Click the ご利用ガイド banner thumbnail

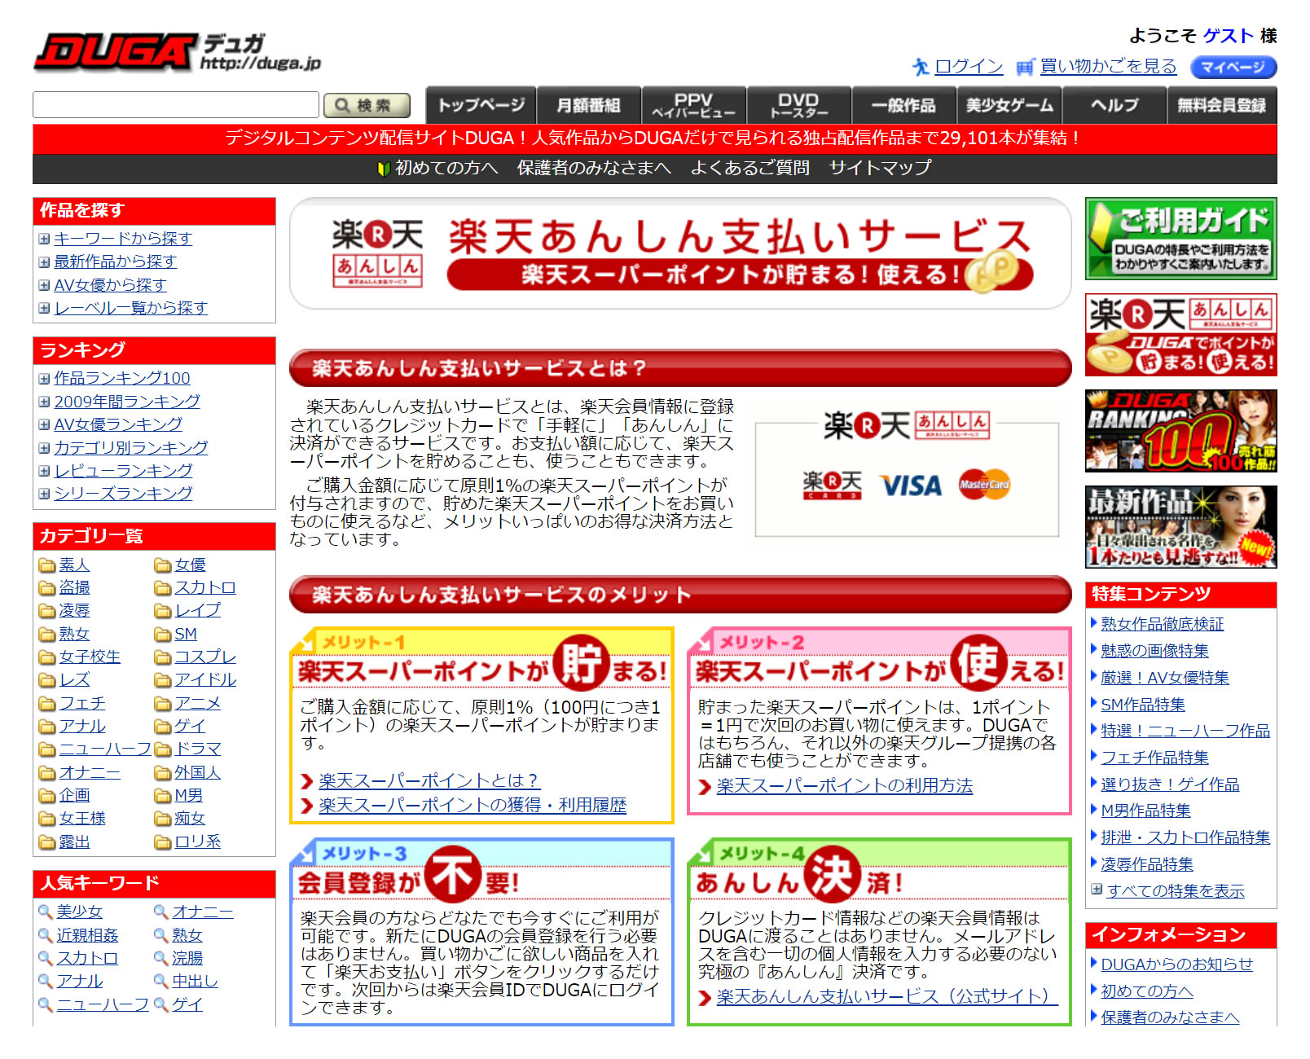[x=1180, y=239]
